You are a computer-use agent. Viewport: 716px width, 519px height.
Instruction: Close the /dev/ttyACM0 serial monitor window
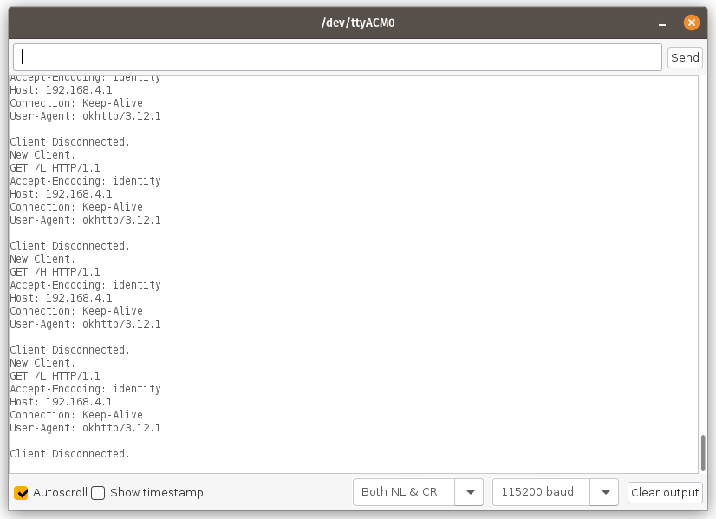click(x=691, y=23)
